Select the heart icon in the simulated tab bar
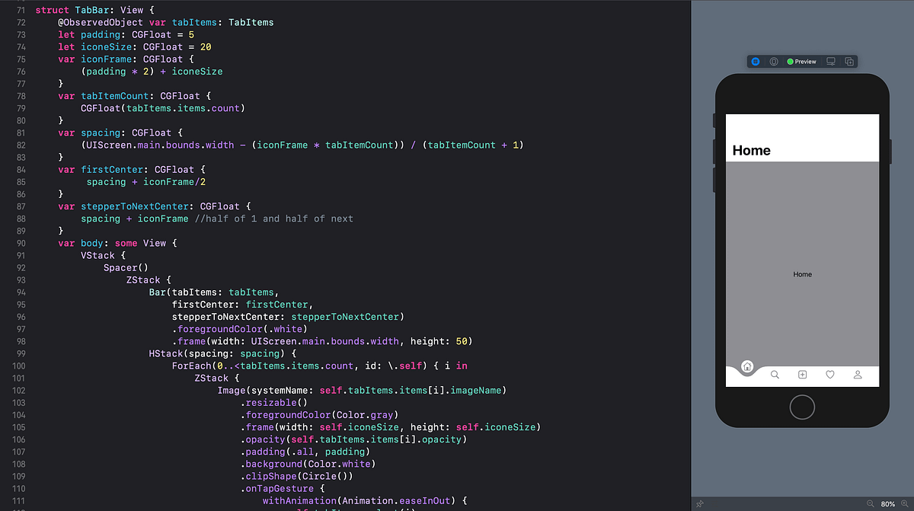Screen dimensions: 914x511 (829, 374)
